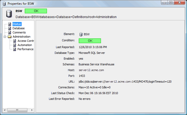This screenshot has width=187, height=115.
Task: Open the Access Control page
Action: 26,41
